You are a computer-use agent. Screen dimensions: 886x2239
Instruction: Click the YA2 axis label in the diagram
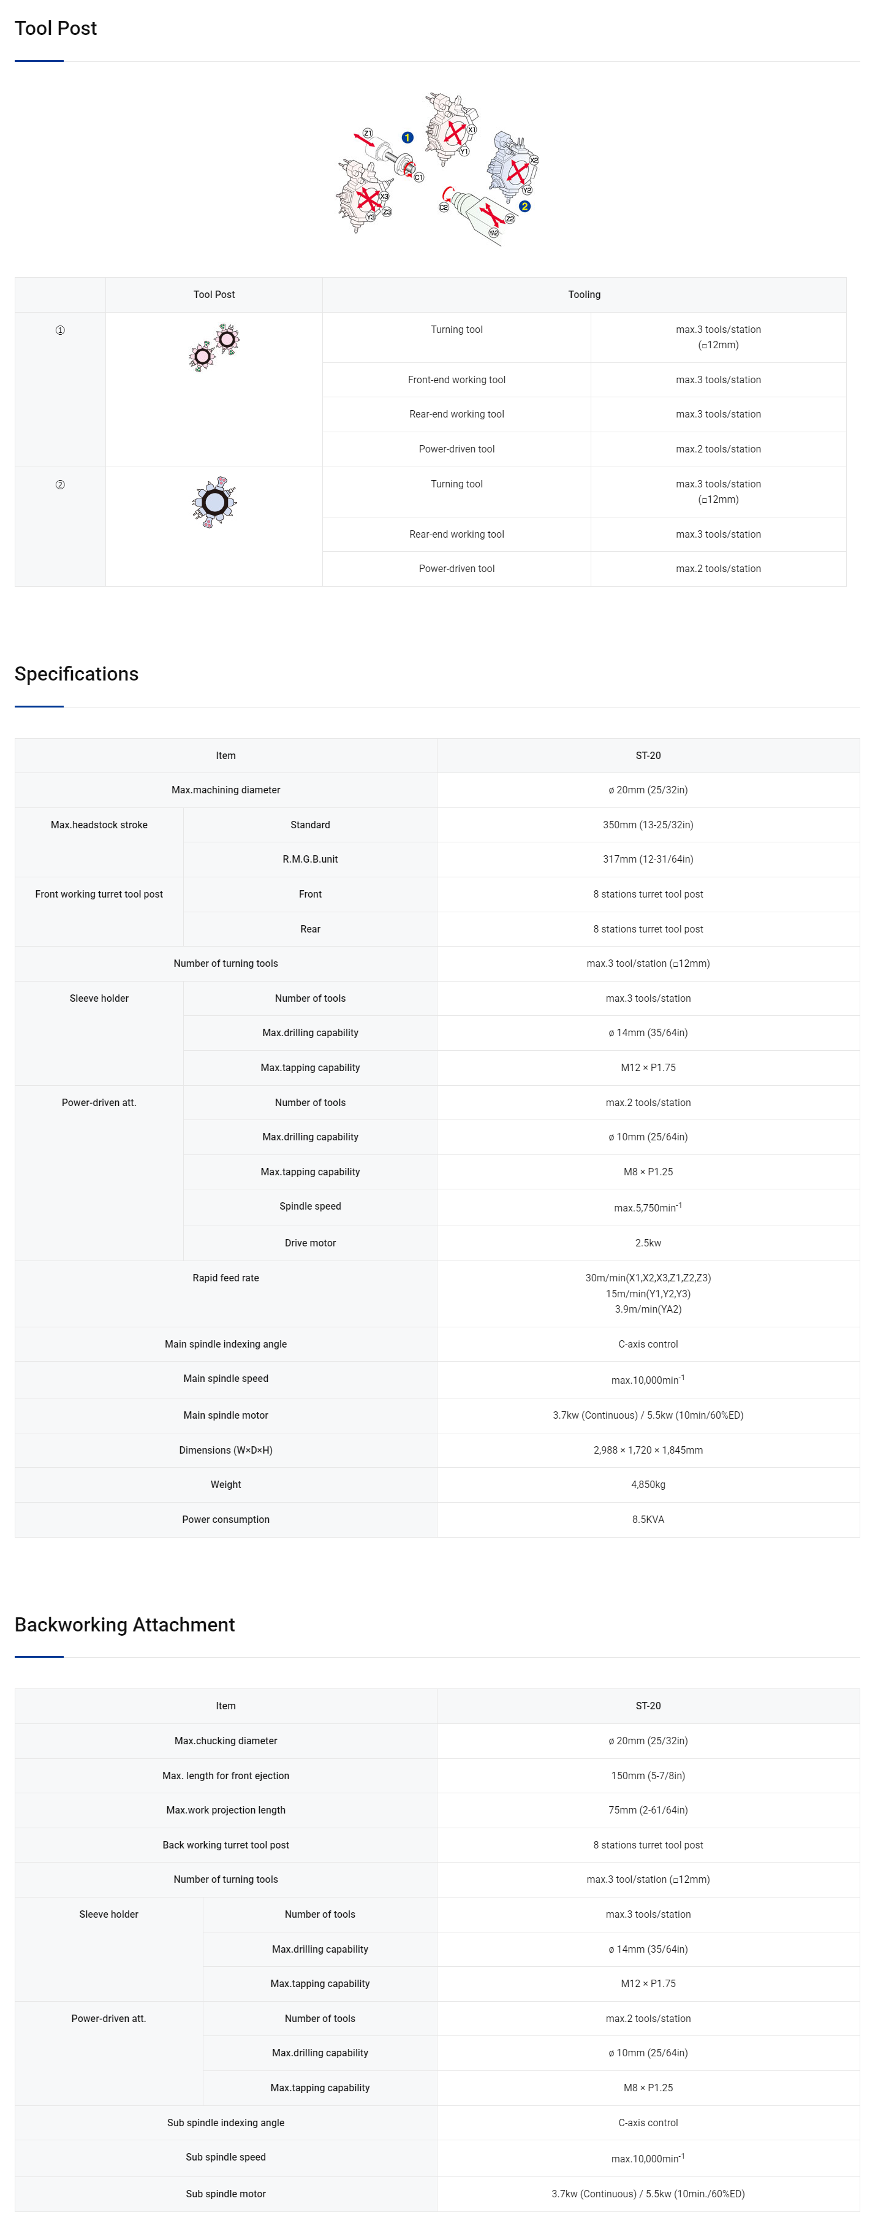493,232
